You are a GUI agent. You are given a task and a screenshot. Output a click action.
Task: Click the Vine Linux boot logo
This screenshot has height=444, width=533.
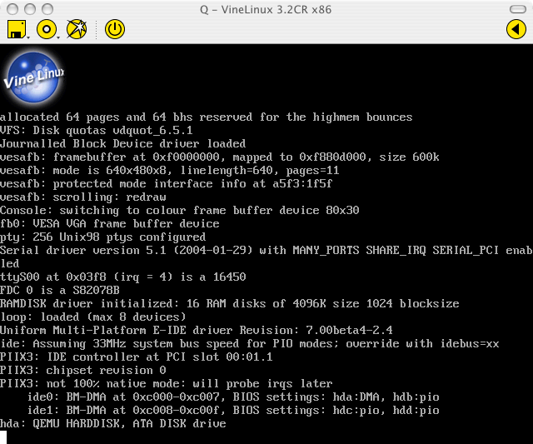pos(33,77)
